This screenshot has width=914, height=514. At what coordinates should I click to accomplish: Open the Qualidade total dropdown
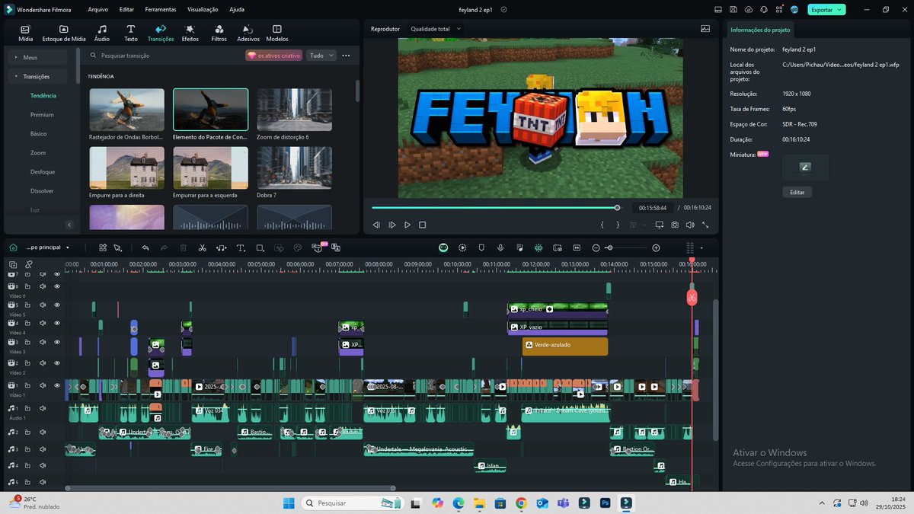(436, 29)
